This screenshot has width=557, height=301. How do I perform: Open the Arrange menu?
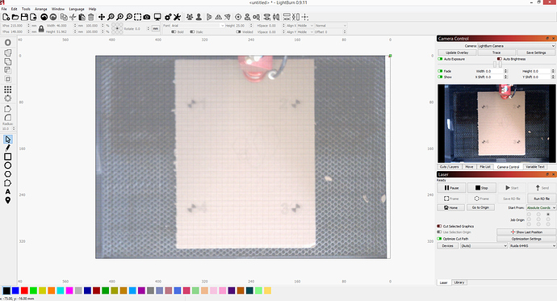click(41, 9)
